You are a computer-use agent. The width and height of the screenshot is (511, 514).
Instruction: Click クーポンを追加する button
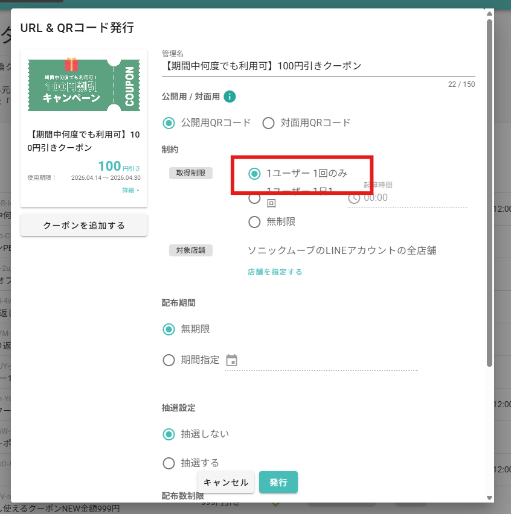[84, 225]
